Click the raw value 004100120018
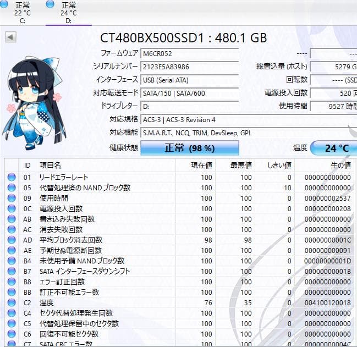 (x=328, y=302)
